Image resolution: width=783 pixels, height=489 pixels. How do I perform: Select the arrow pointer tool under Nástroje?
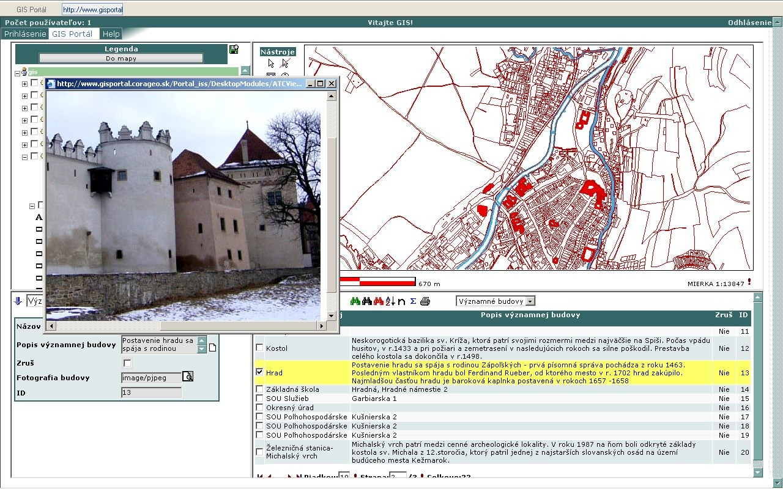tap(272, 63)
